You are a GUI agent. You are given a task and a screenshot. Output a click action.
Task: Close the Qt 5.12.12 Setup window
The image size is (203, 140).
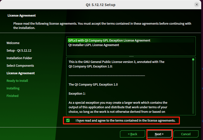click(197, 5)
